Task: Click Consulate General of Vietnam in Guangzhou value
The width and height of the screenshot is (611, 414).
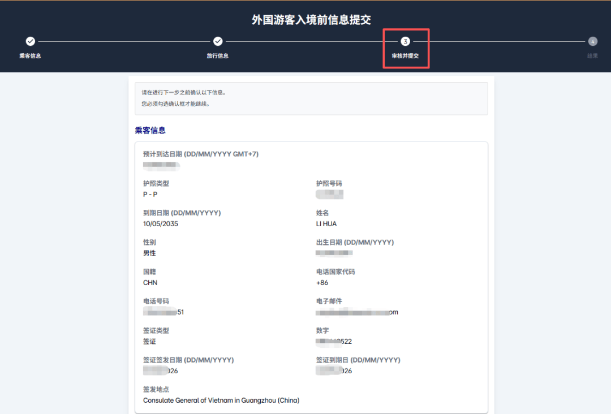Action: (x=221, y=400)
